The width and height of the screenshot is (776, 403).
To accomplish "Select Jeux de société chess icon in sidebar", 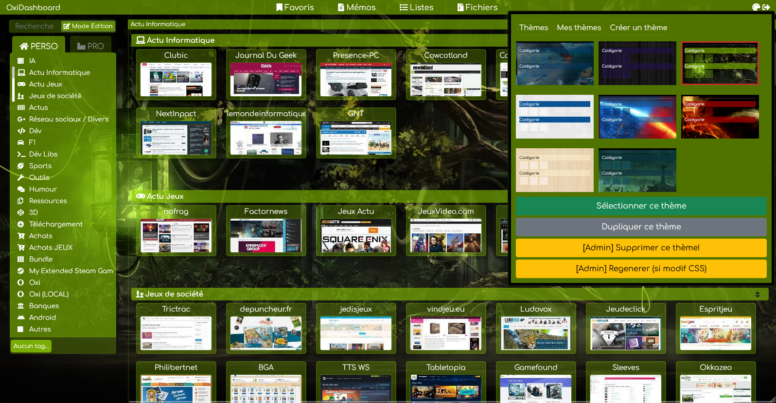I will point(21,96).
